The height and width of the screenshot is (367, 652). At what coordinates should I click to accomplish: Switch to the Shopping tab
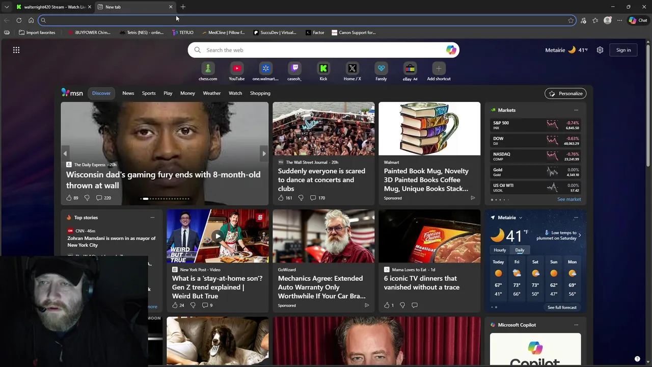(x=260, y=93)
